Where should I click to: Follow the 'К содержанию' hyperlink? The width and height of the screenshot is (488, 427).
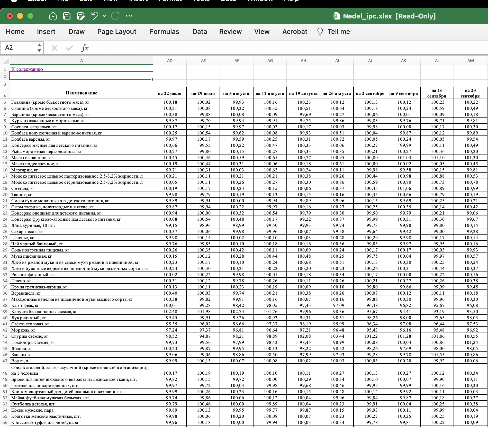[27, 69]
